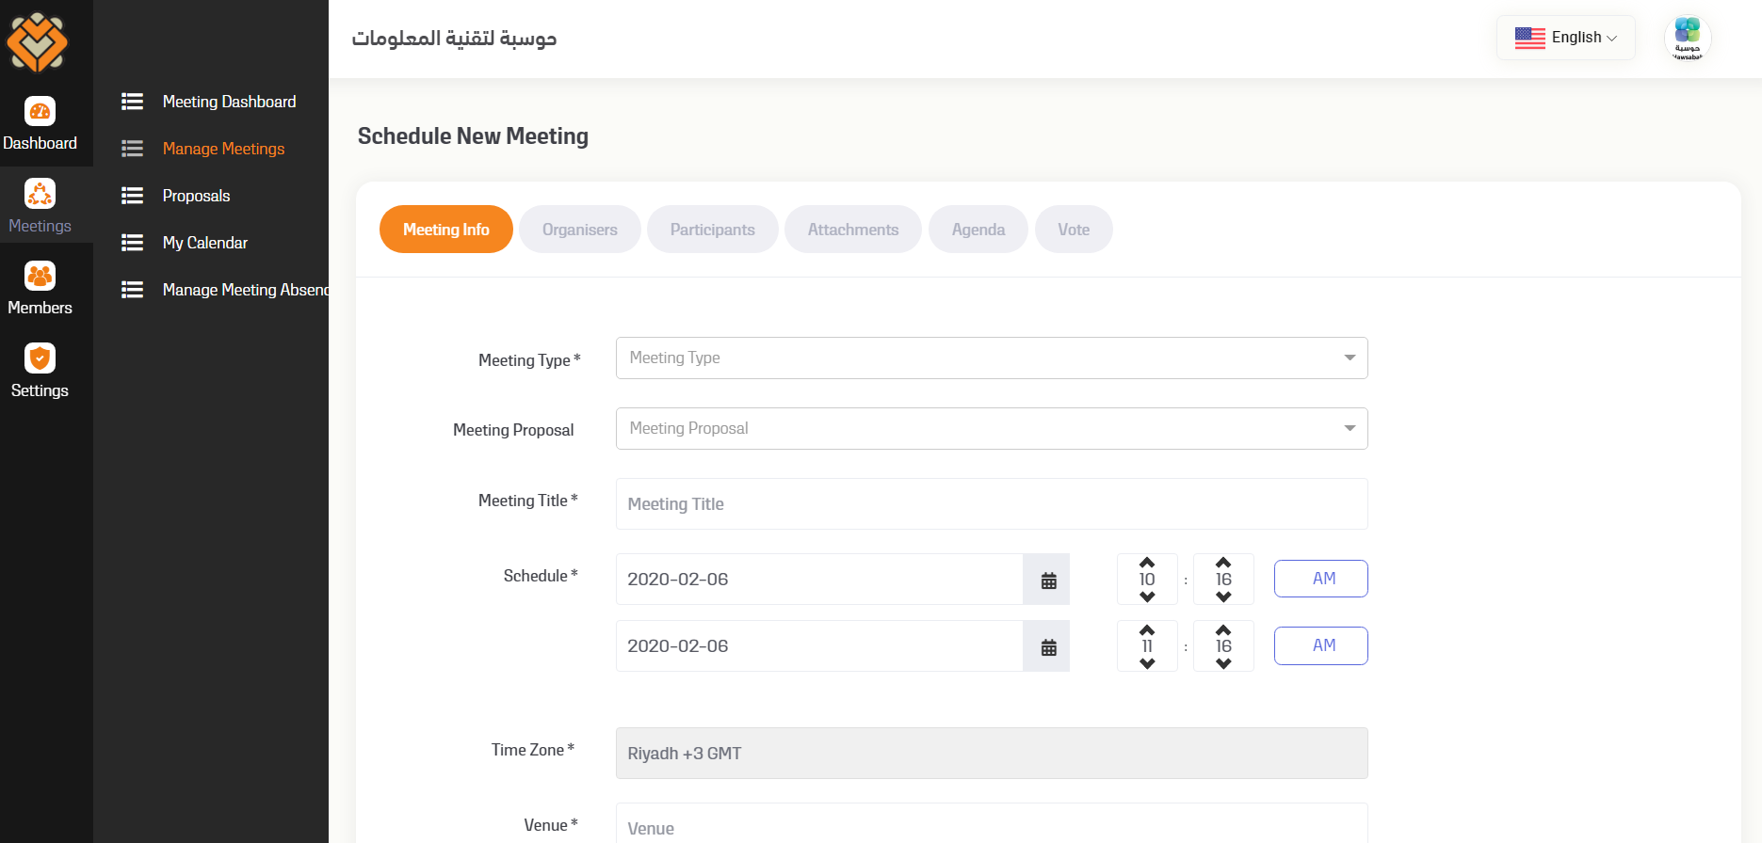Select the Meetings sidebar icon
The width and height of the screenshot is (1762, 843).
40,194
